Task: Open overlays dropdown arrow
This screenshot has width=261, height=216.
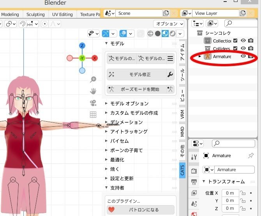Action: [130, 34]
